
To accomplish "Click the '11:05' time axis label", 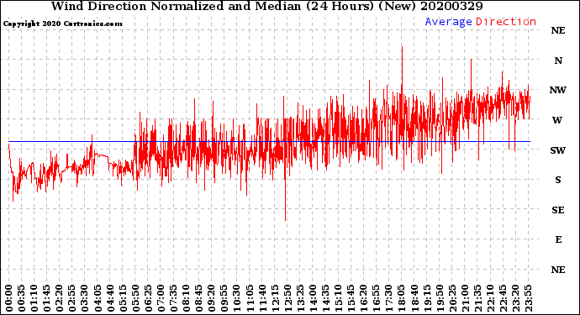I will click(250, 298).
